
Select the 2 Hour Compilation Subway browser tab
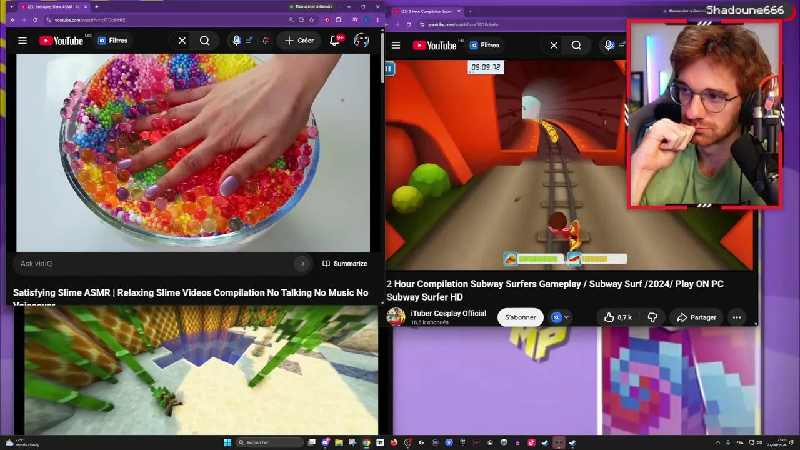click(x=427, y=11)
